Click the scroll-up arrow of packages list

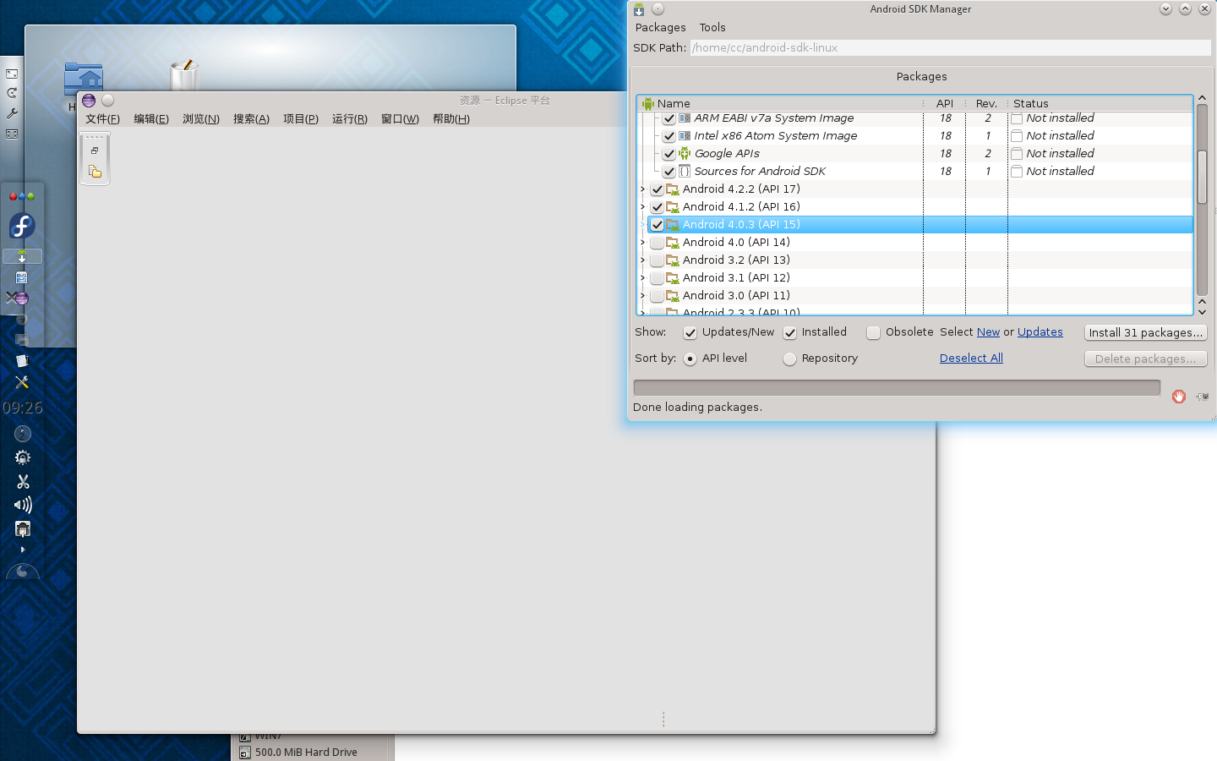tap(1202, 99)
